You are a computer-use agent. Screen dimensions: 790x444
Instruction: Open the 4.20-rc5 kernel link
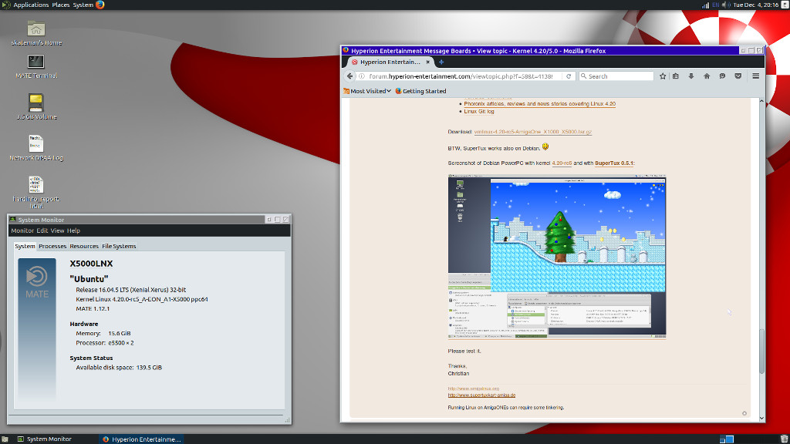tap(562, 163)
